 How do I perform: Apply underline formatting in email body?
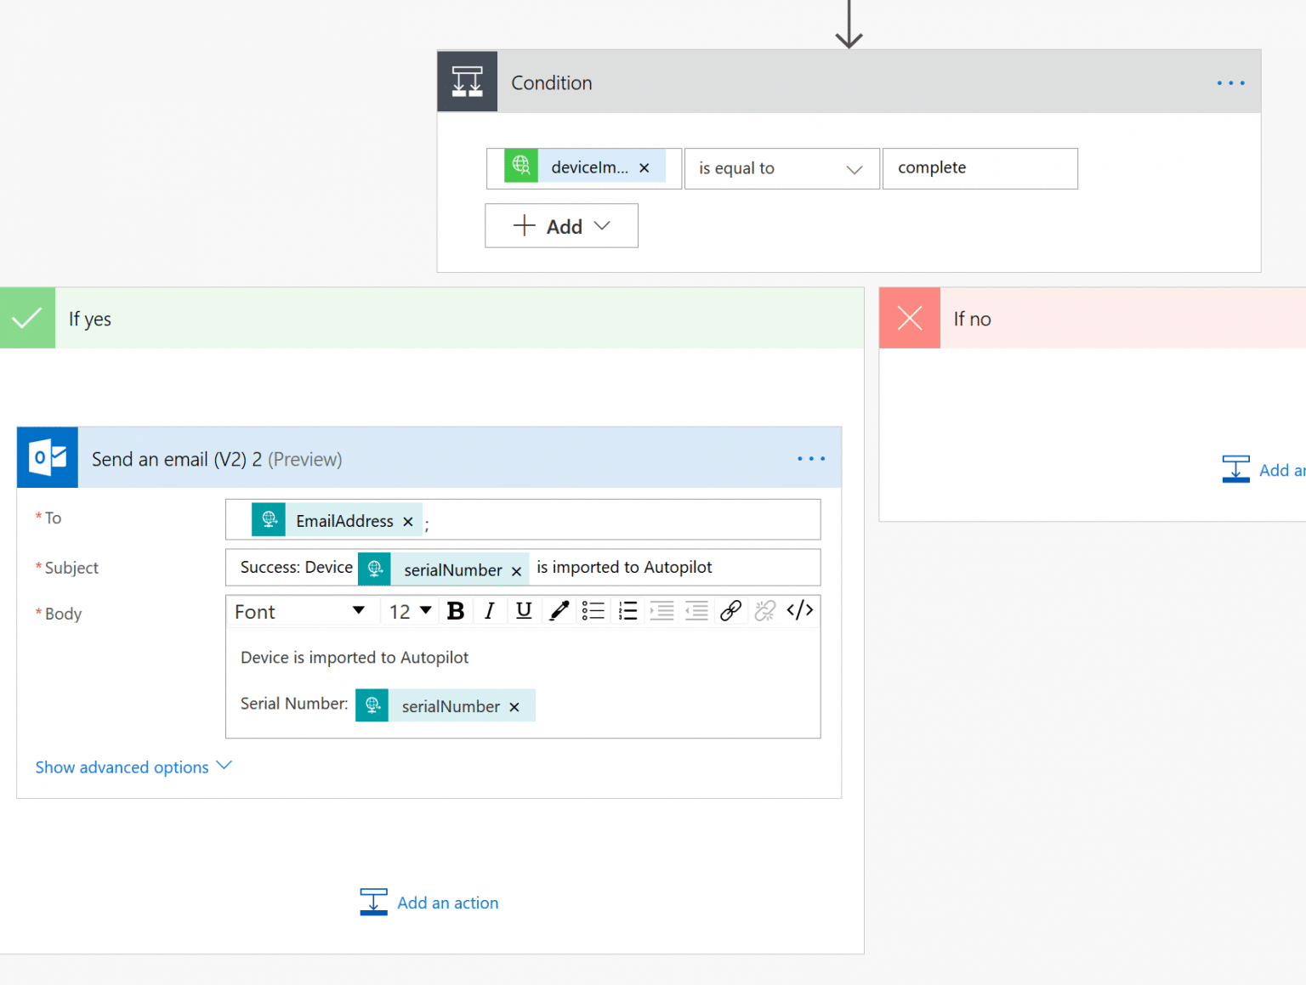point(524,610)
